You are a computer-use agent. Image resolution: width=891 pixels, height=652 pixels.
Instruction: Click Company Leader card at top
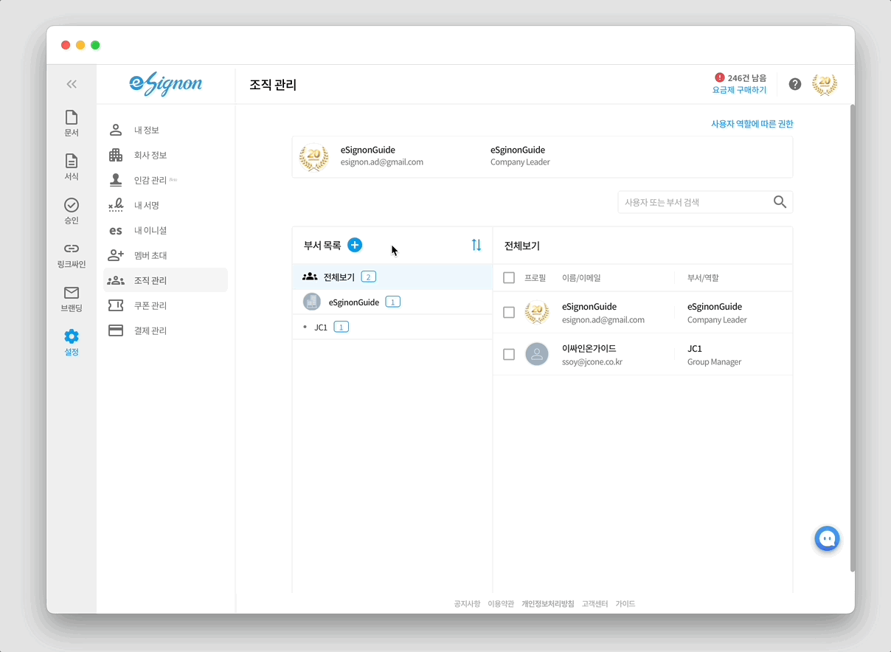[x=542, y=156]
